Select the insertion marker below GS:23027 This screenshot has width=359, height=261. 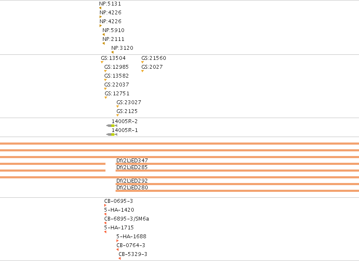[x=118, y=107]
